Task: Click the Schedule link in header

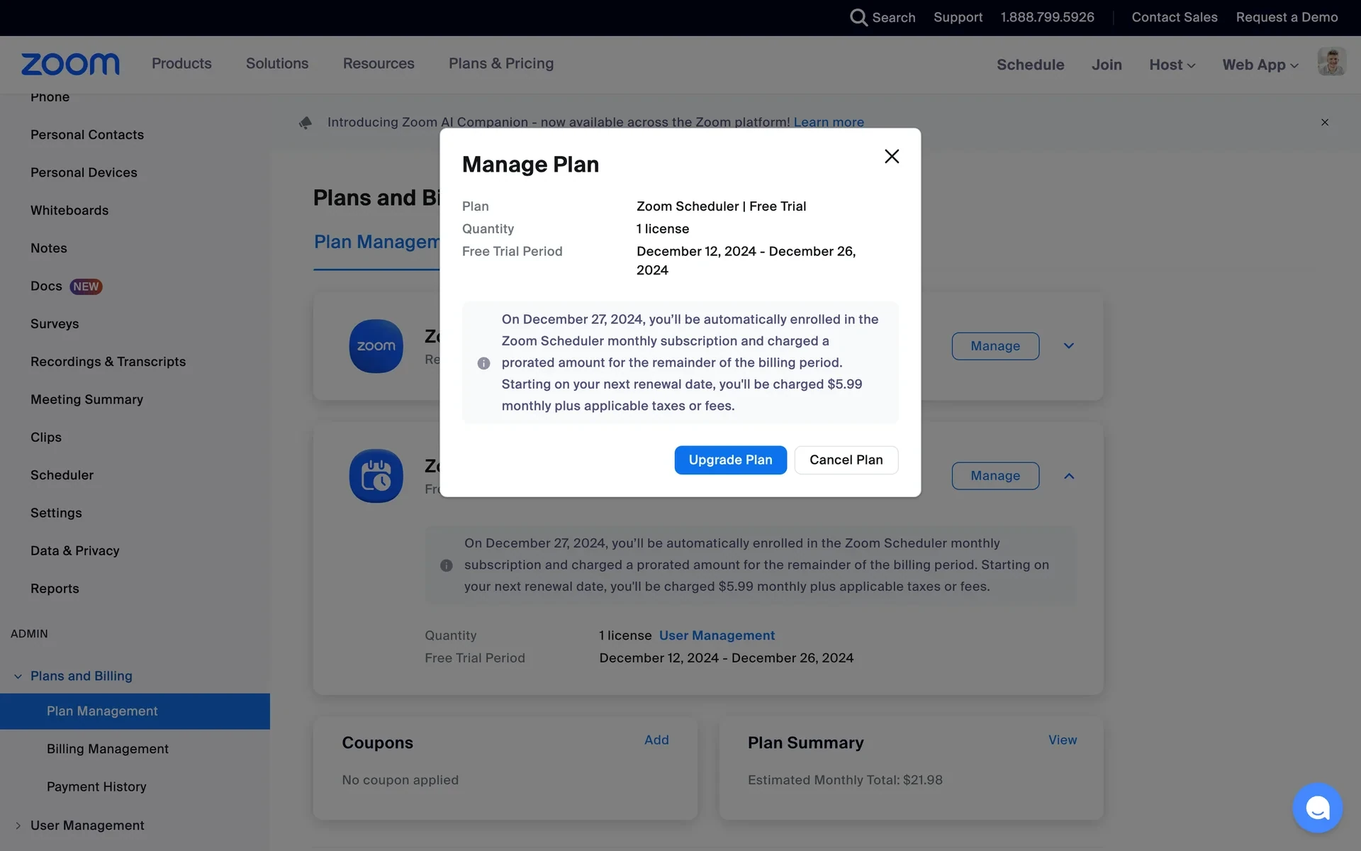Action: pos(1030,65)
